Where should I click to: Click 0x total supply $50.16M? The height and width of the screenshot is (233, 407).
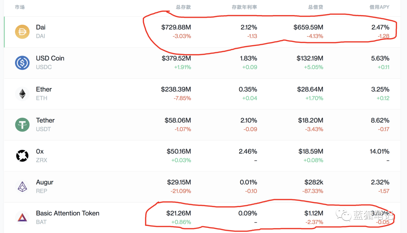(179, 151)
